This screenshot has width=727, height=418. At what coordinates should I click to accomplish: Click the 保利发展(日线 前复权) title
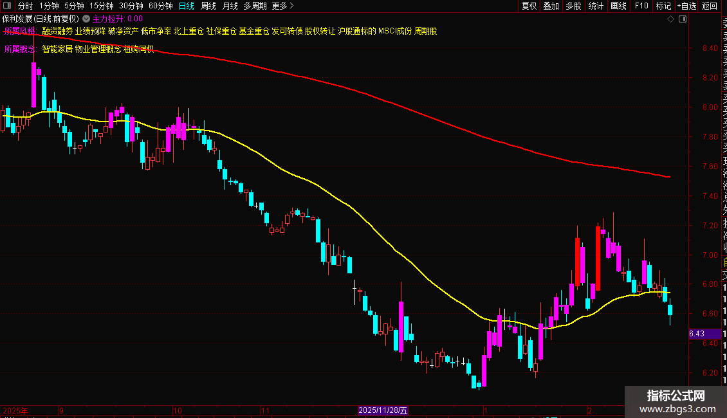pyautogui.click(x=41, y=19)
